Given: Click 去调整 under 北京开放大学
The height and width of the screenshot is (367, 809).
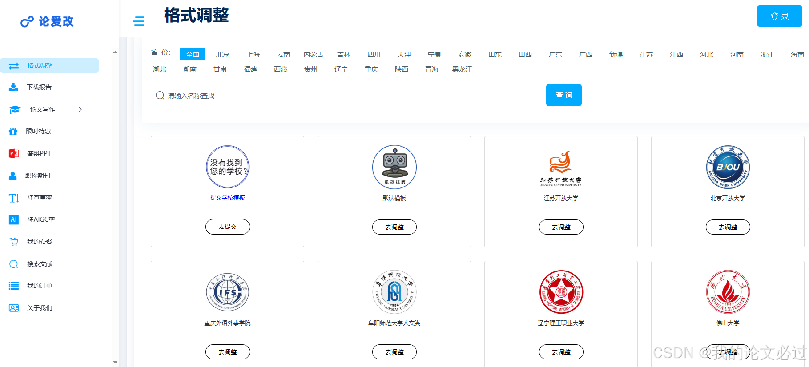Looking at the screenshot, I should point(728,227).
